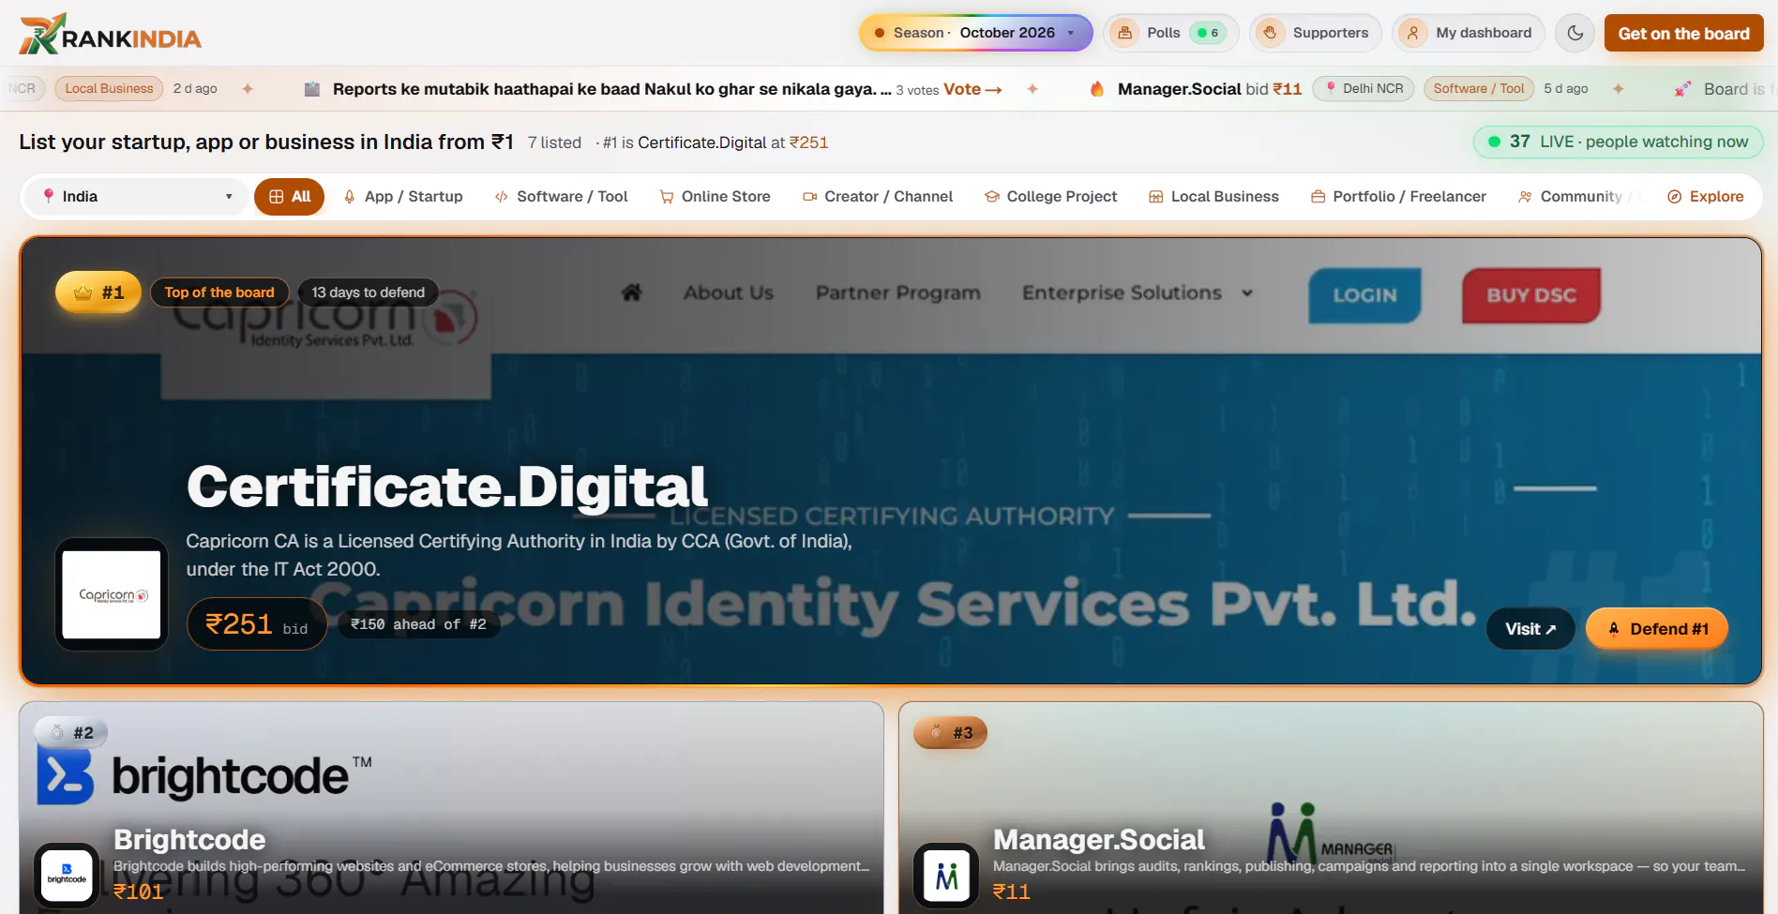Filter by App / Startup category
Image resolution: width=1778 pixels, height=914 pixels.
click(x=403, y=197)
